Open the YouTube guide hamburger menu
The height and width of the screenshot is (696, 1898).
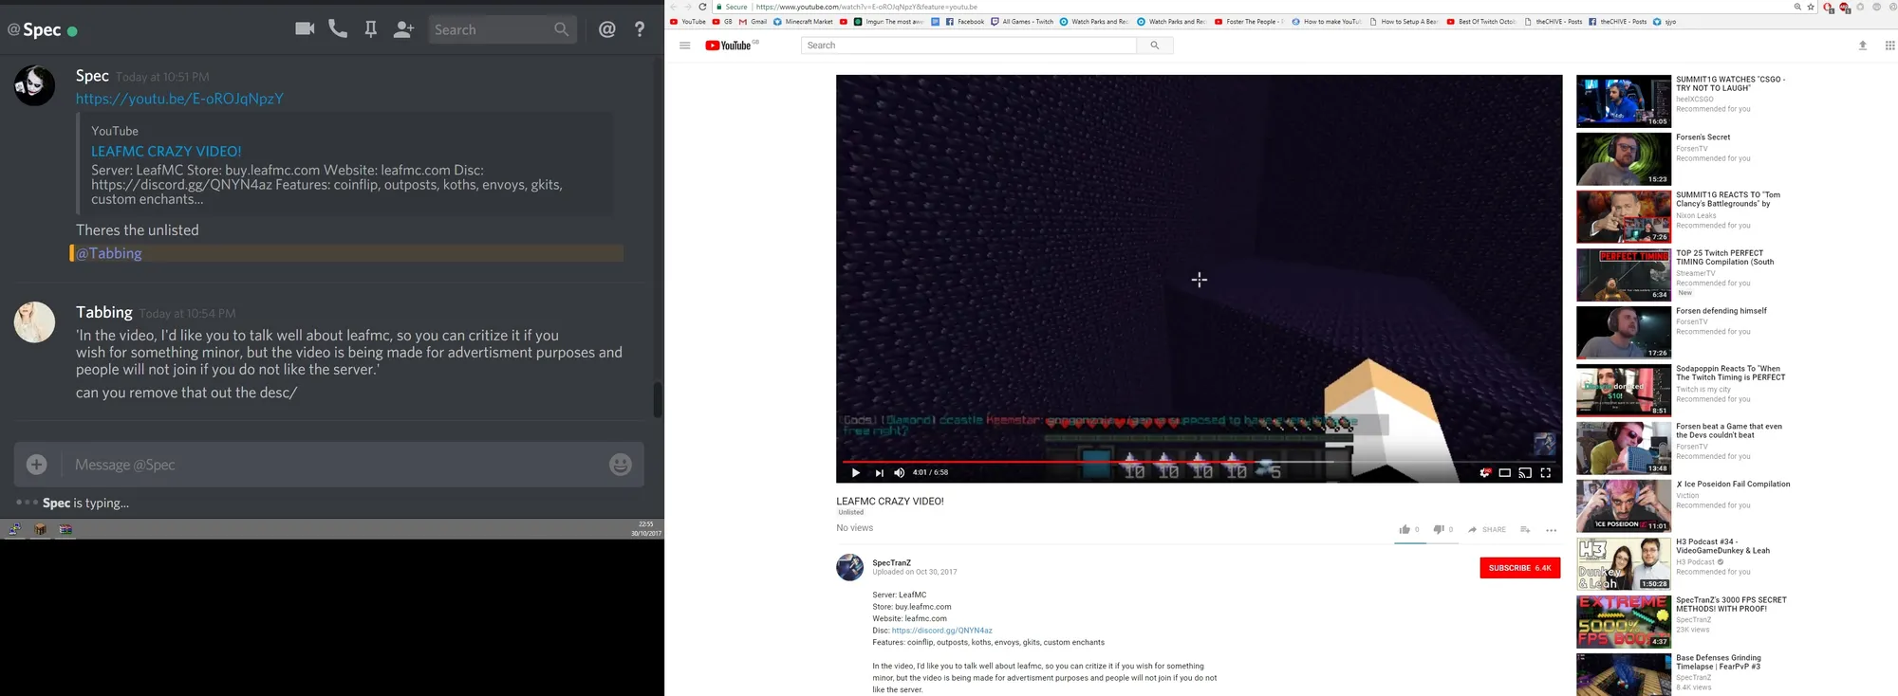pos(684,46)
